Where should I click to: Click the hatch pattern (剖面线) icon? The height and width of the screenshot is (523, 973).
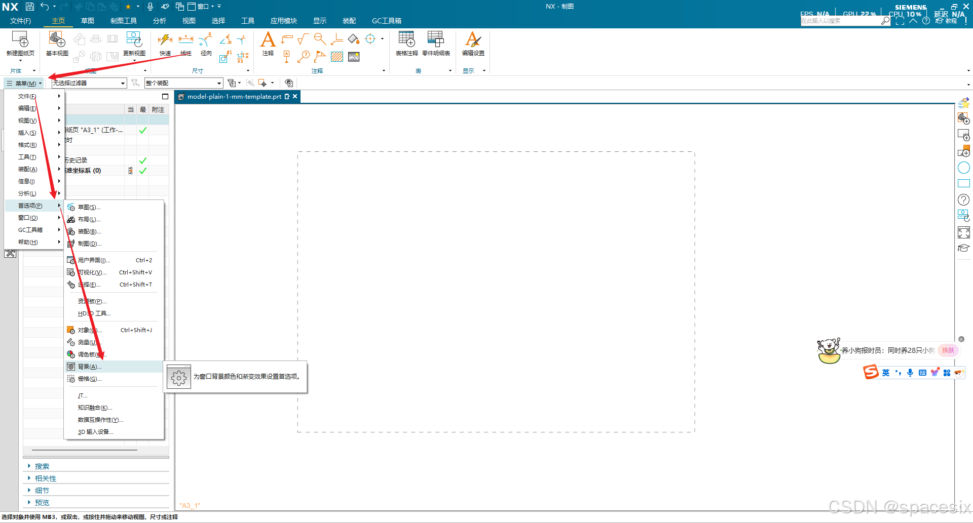click(x=337, y=57)
